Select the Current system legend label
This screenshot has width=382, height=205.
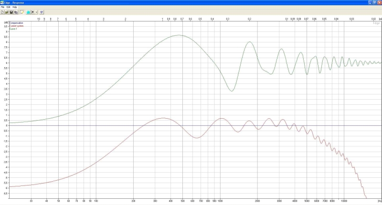coord(16,26)
